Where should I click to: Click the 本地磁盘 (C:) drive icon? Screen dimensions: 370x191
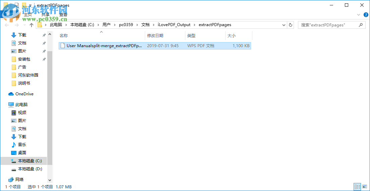click(14, 161)
